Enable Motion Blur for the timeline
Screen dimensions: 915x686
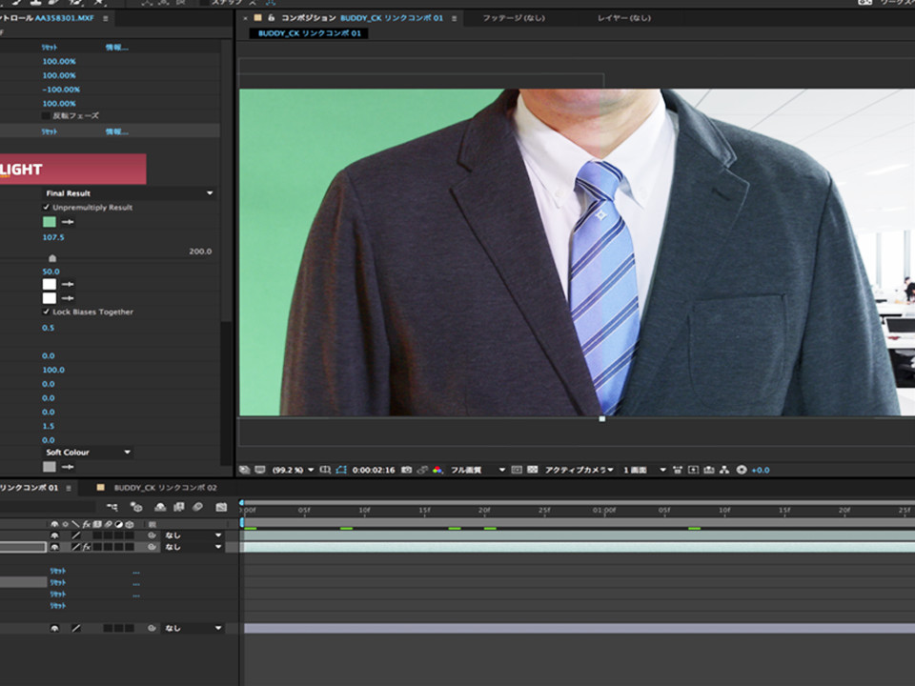[198, 507]
